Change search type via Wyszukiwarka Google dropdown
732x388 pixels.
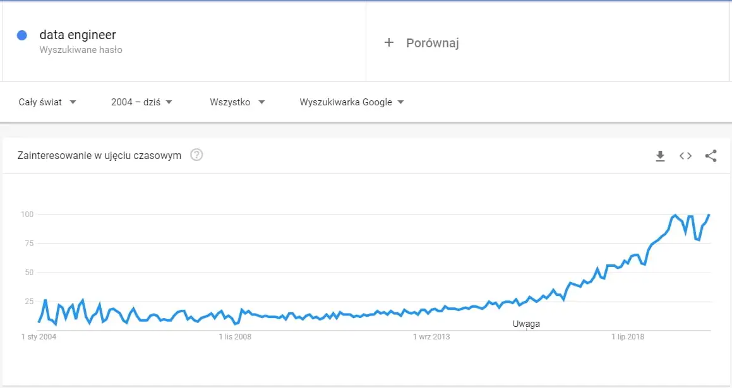point(351,102)
